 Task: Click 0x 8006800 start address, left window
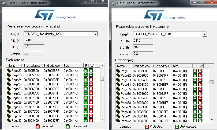point(31,89)
